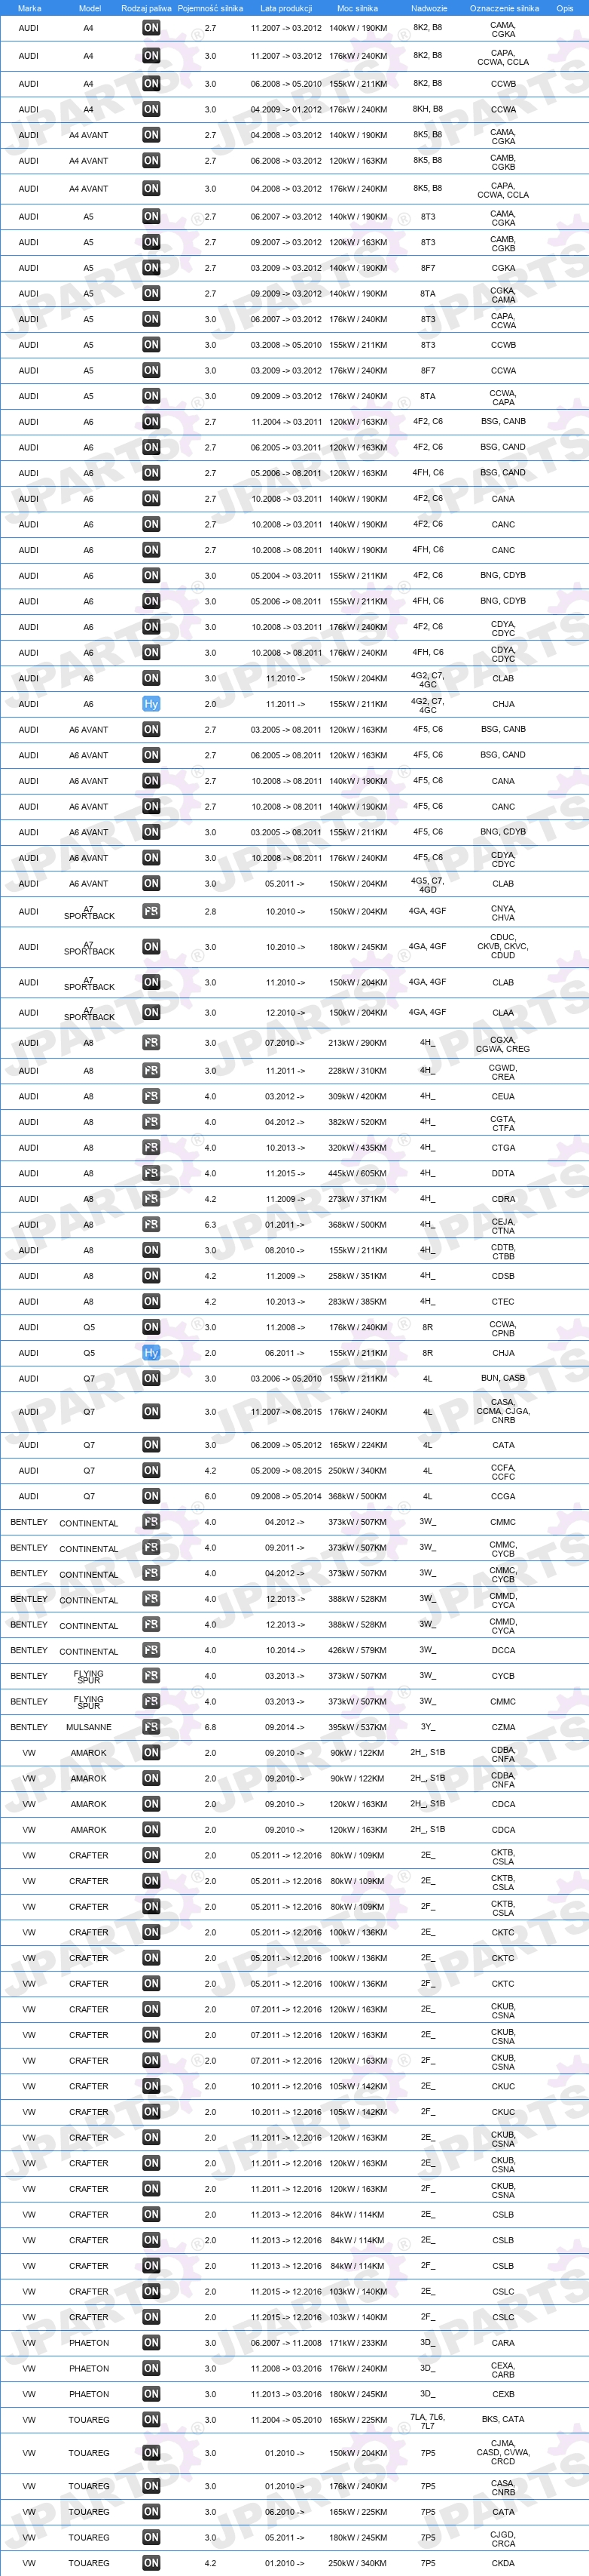Click the Rodzaj paliwa column header
589x2576 pixels.
tap(146, 8)
